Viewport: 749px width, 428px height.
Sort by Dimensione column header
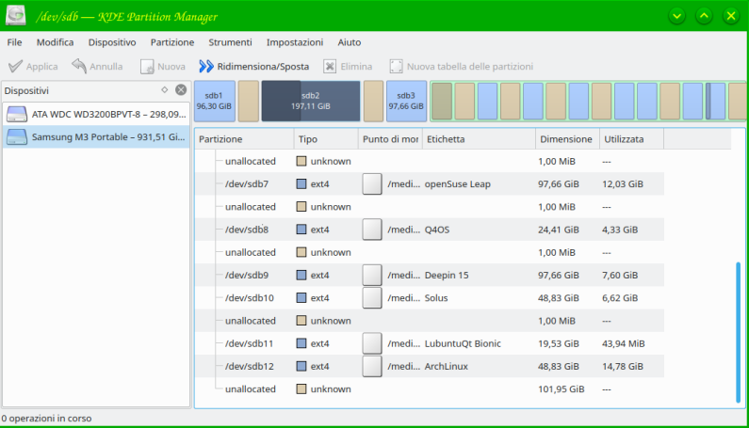pyautogui.click(x=567, y=139)
